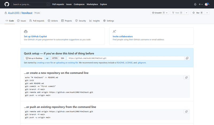
Task: Click creating a new file link
Action: tap(45, 63)
